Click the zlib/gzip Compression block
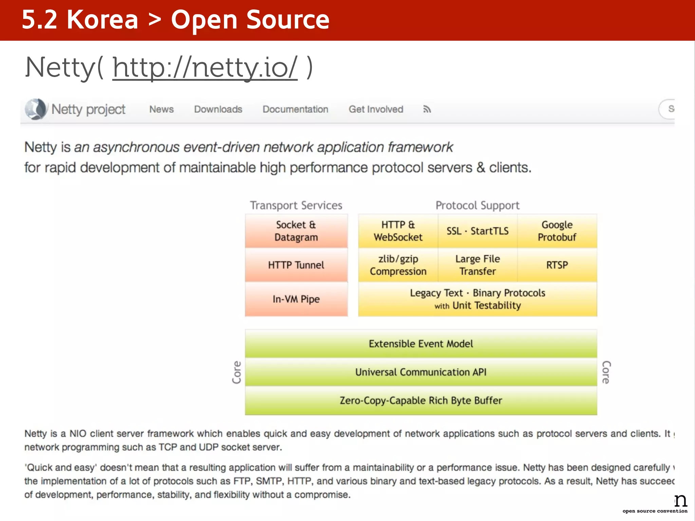The width and height of the screenshot is (695, 521). (x=398, y=265)
